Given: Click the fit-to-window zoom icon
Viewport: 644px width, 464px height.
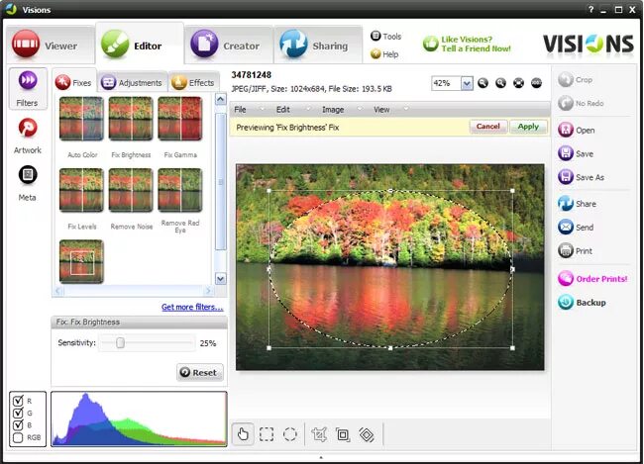Looking at the screenshot, I should [x=519, y=83].
